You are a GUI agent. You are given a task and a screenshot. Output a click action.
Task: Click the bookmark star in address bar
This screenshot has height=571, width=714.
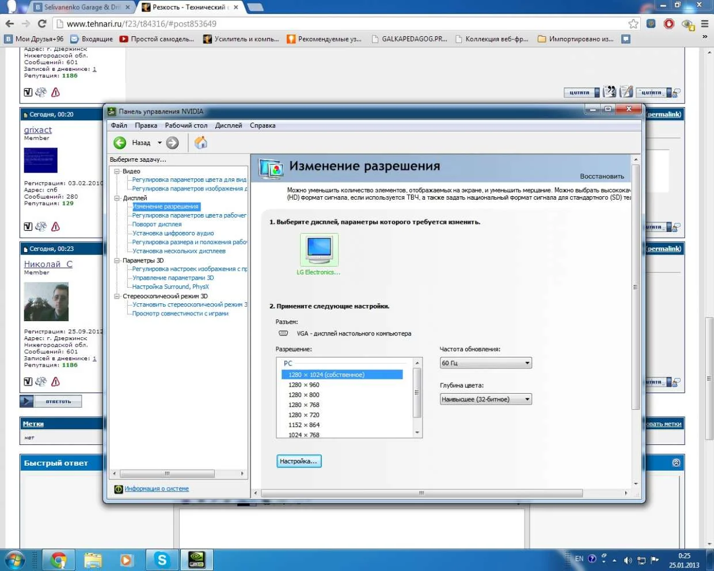633,24
